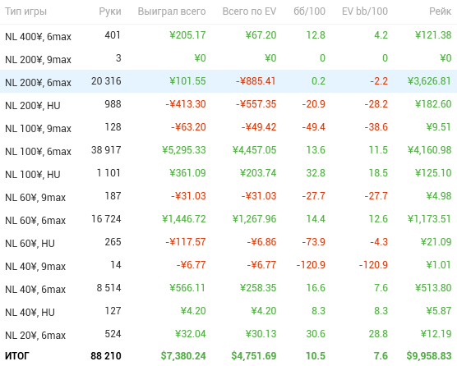Select the NL 100¥, HU row
Image resolution: width=457 pixels, height=366 pixels.
coord(228,173)
